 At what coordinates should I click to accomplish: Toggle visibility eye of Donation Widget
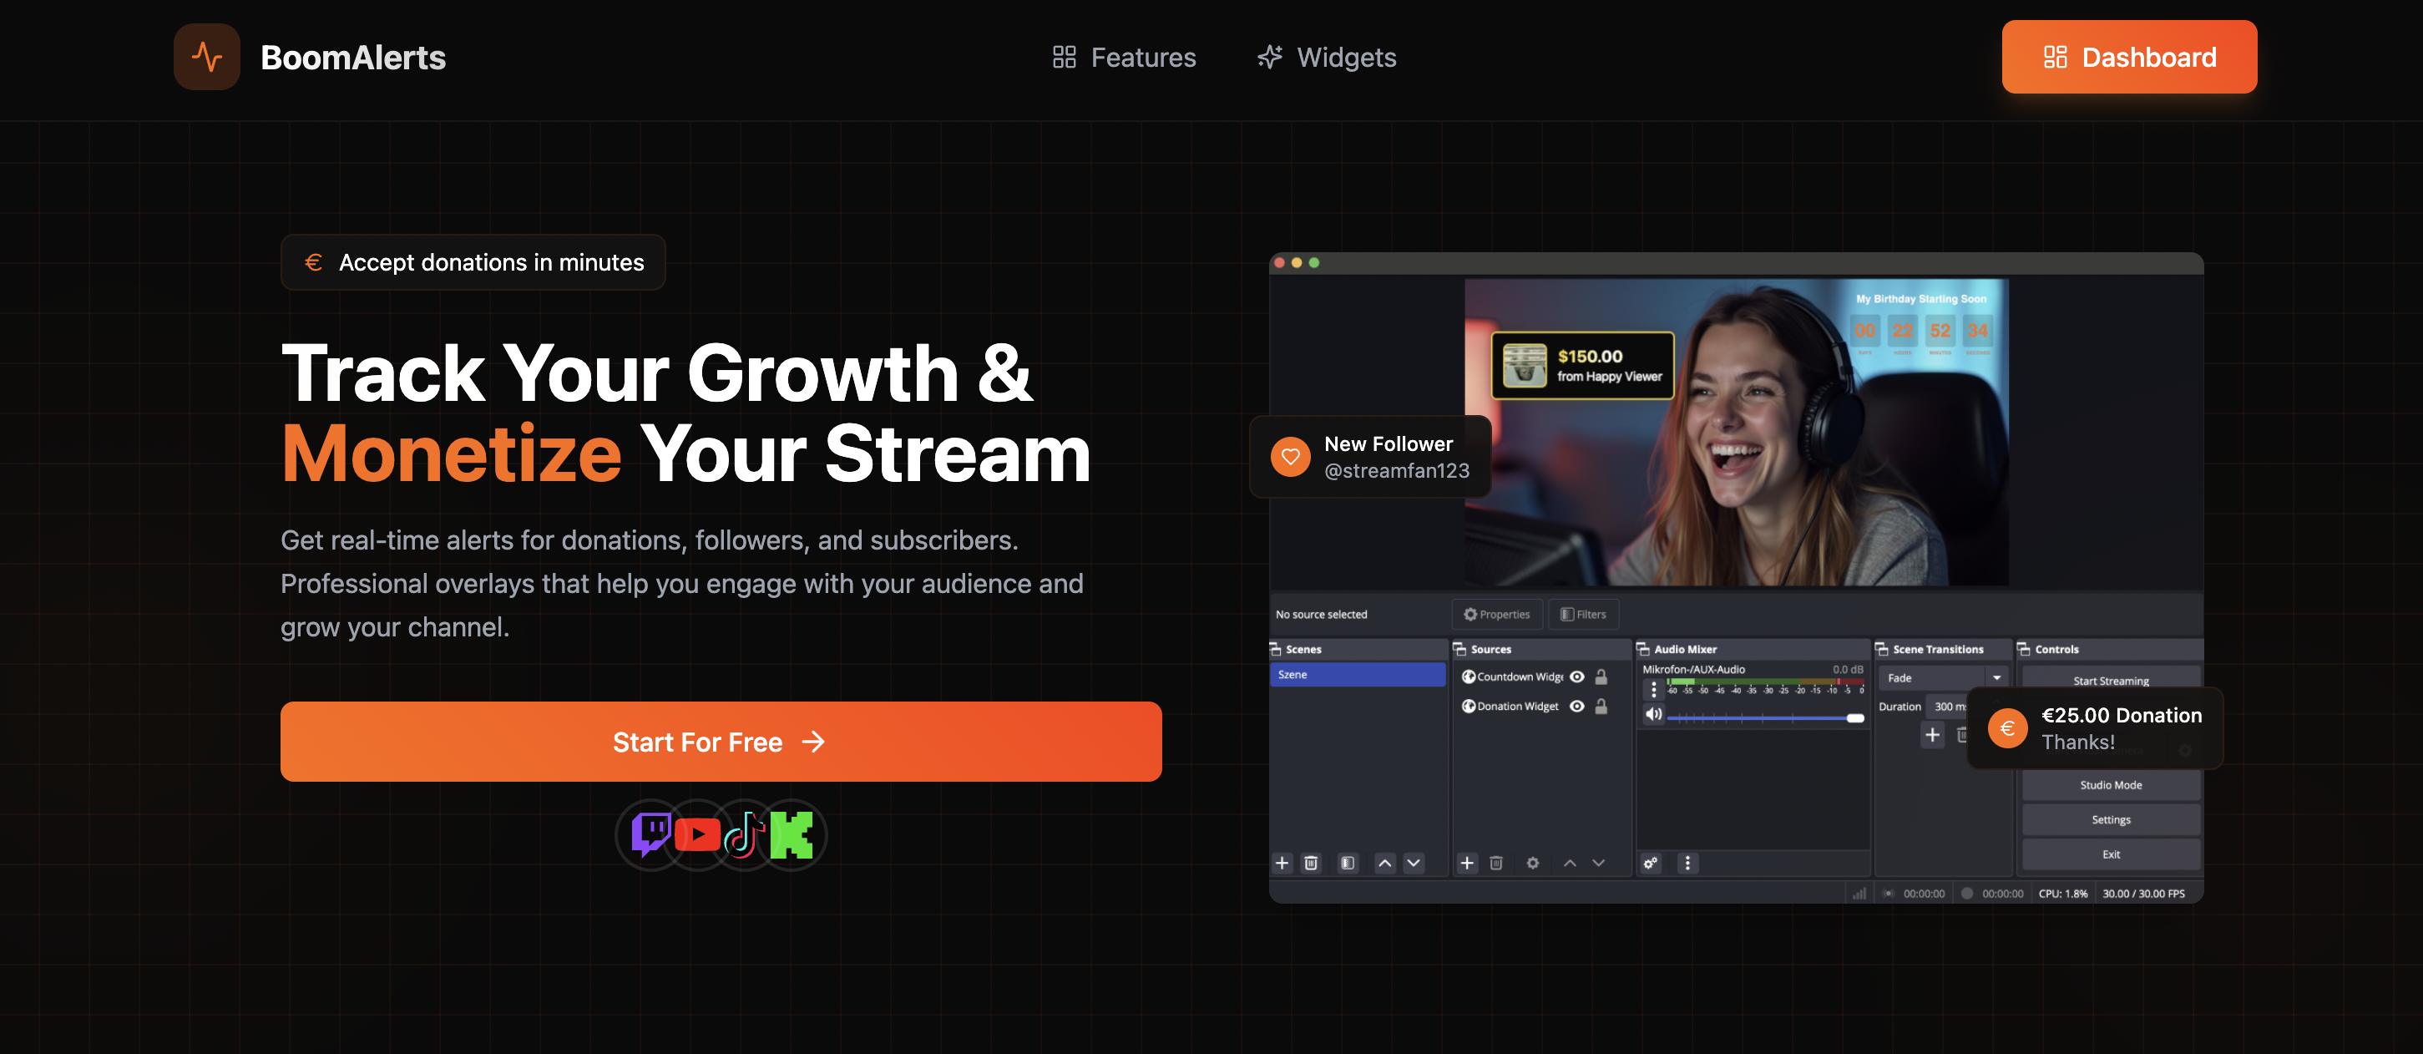pyautogui.click(x=1577, y=707)
